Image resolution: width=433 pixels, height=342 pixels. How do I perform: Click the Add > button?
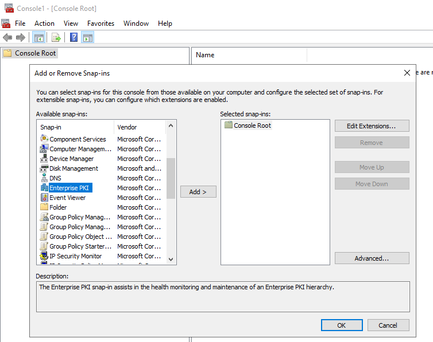198,192
